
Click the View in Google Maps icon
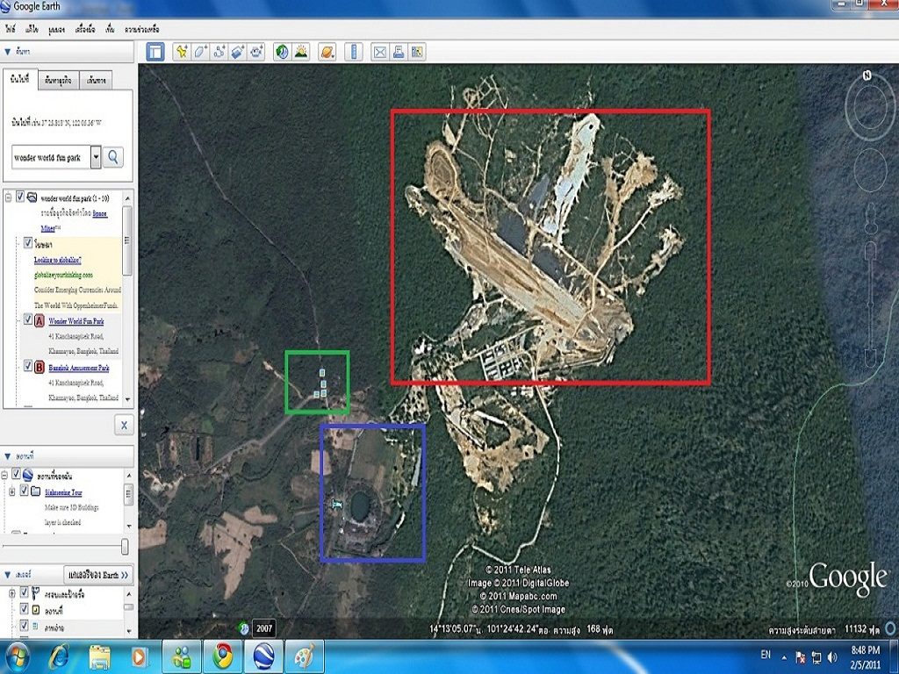click(x=417, y=52)
